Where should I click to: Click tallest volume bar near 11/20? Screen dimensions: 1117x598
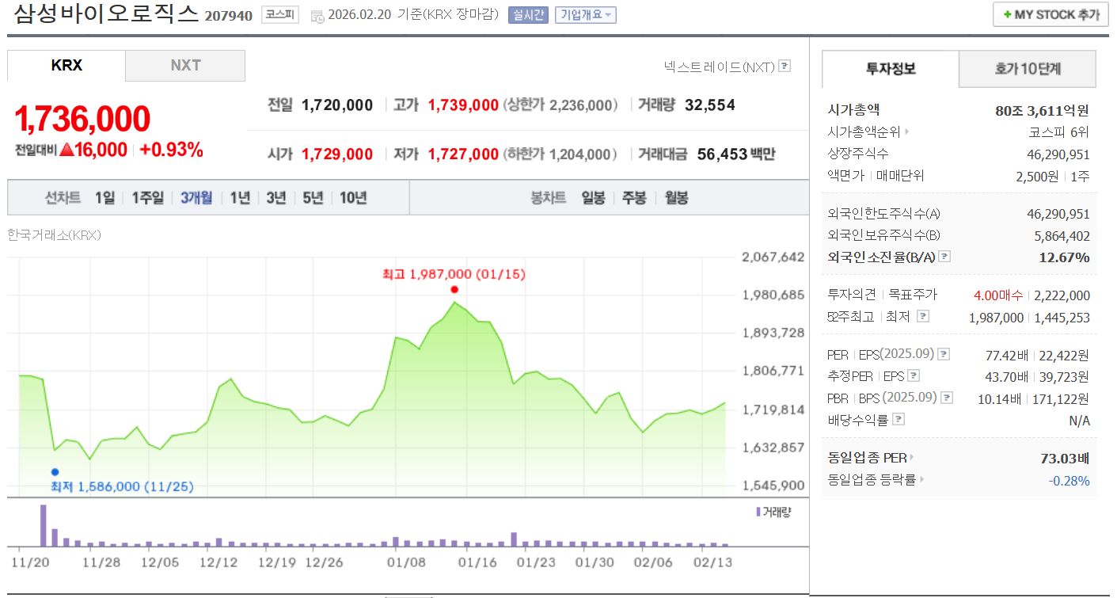pos(44,525)
